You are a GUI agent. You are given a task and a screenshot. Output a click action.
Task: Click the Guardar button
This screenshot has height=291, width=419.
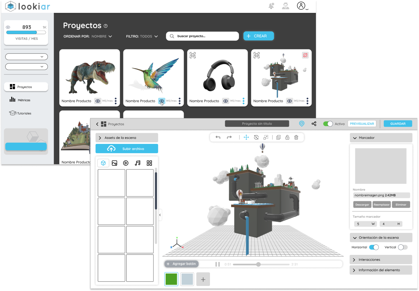398,124
